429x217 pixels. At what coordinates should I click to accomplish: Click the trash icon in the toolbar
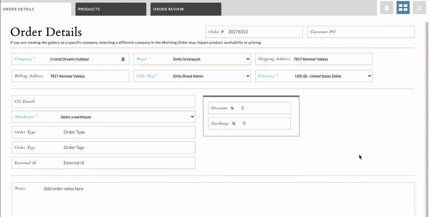(386, 7)
